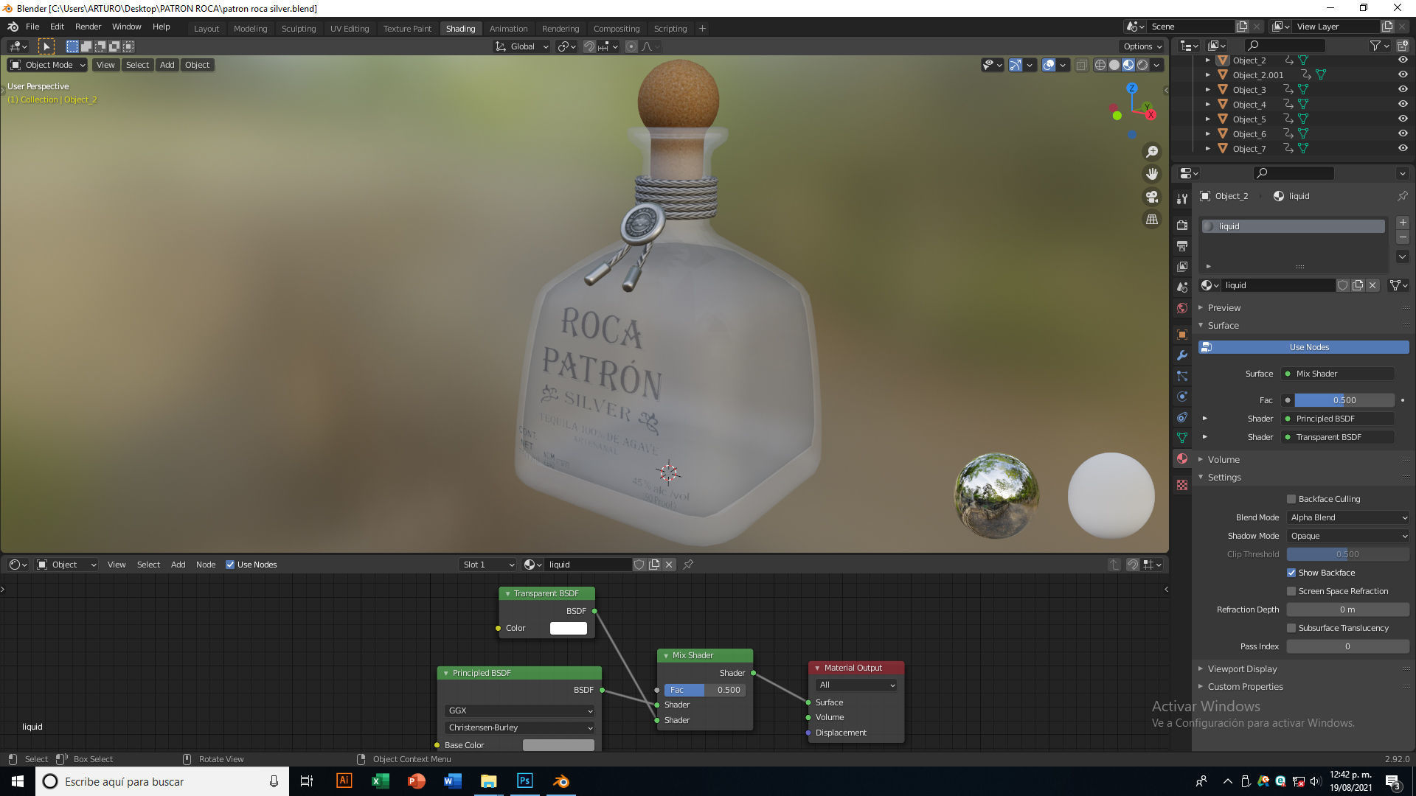This screenshot has width=1416, height=796.
Task: Open the Material properties tab
Action: 1182,458
